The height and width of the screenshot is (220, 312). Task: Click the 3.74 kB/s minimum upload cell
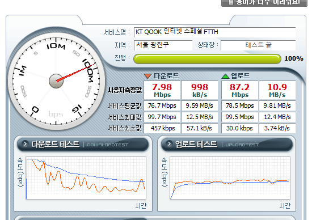pyautogui.click(x=277, y=128)
